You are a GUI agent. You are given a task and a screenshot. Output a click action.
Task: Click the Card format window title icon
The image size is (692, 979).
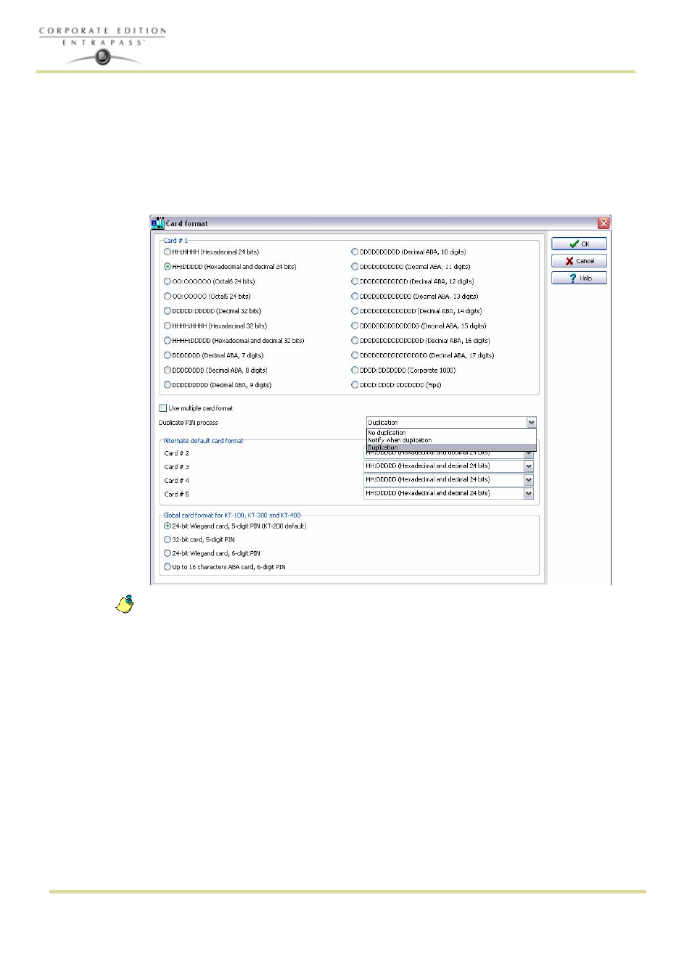(x=157, y=223)
